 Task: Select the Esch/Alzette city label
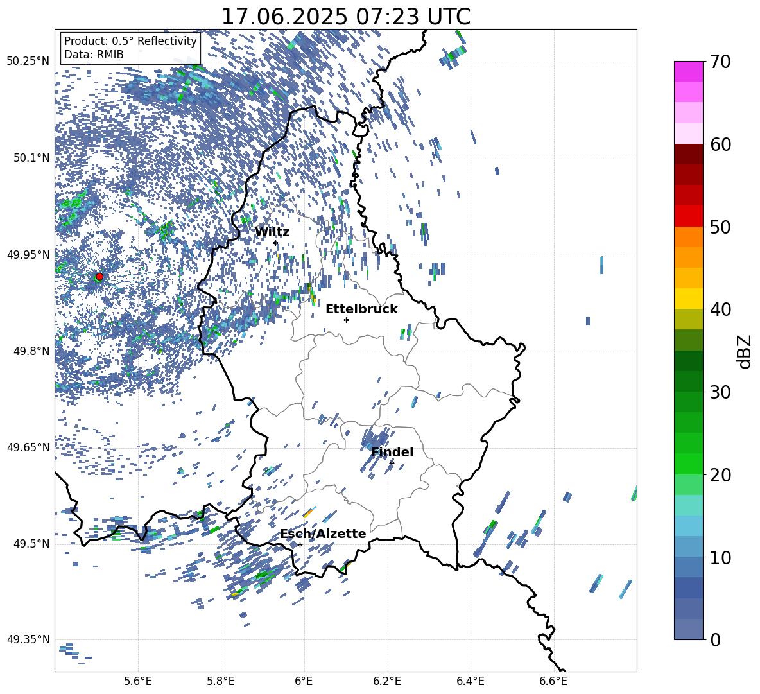323,534
